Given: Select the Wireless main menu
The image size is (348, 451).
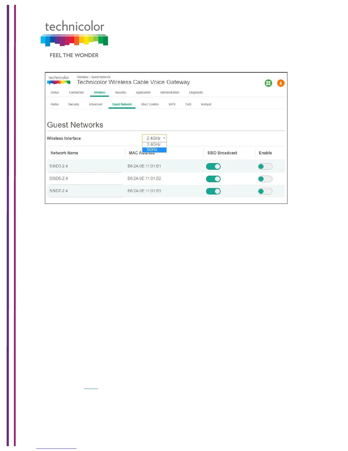Looking at the screenshot, I should pyautogui.click(x=100, y=93).
